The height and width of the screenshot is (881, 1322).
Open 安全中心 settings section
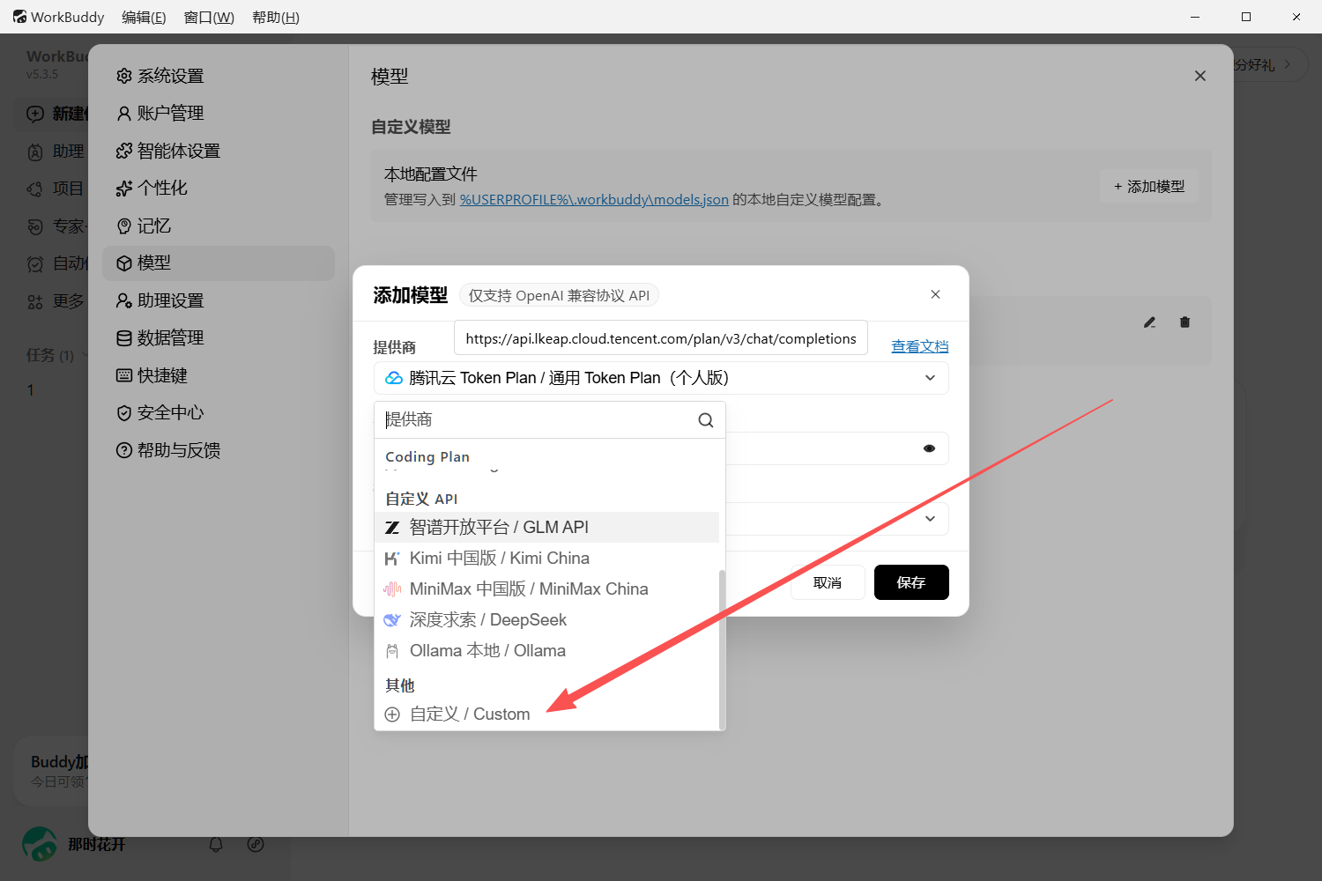pos(219,412)
